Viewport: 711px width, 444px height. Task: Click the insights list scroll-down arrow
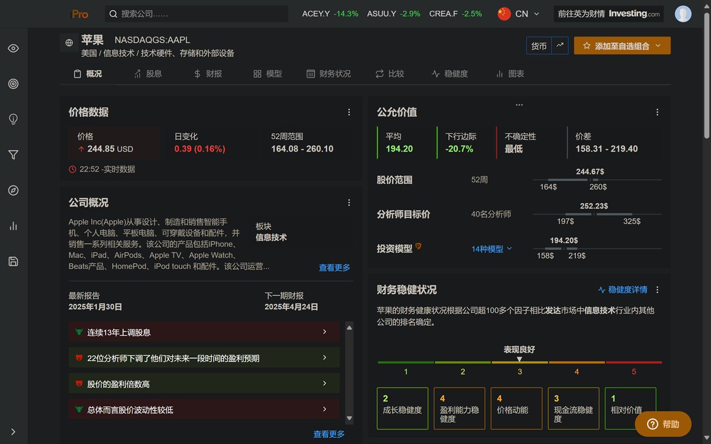(349, 418)
